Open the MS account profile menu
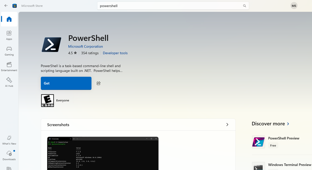Image resolution: width=312 pixels, height=170 pixels. (x=294, y=6)
